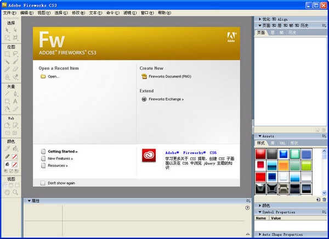The height and width of the screenshot is (239, 329).
Task: Choose the red style swatch in Assets
Action: 261,154
